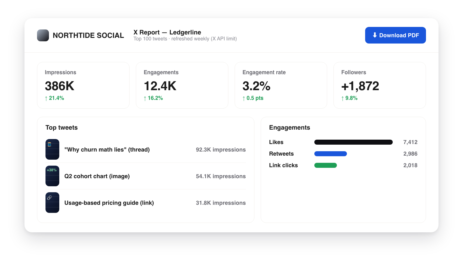Click the Likes label

tap(276, 142)
